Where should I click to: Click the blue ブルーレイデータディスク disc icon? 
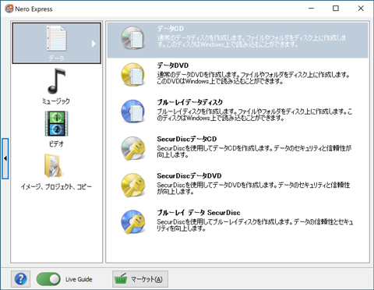click(x=132, y=111)
